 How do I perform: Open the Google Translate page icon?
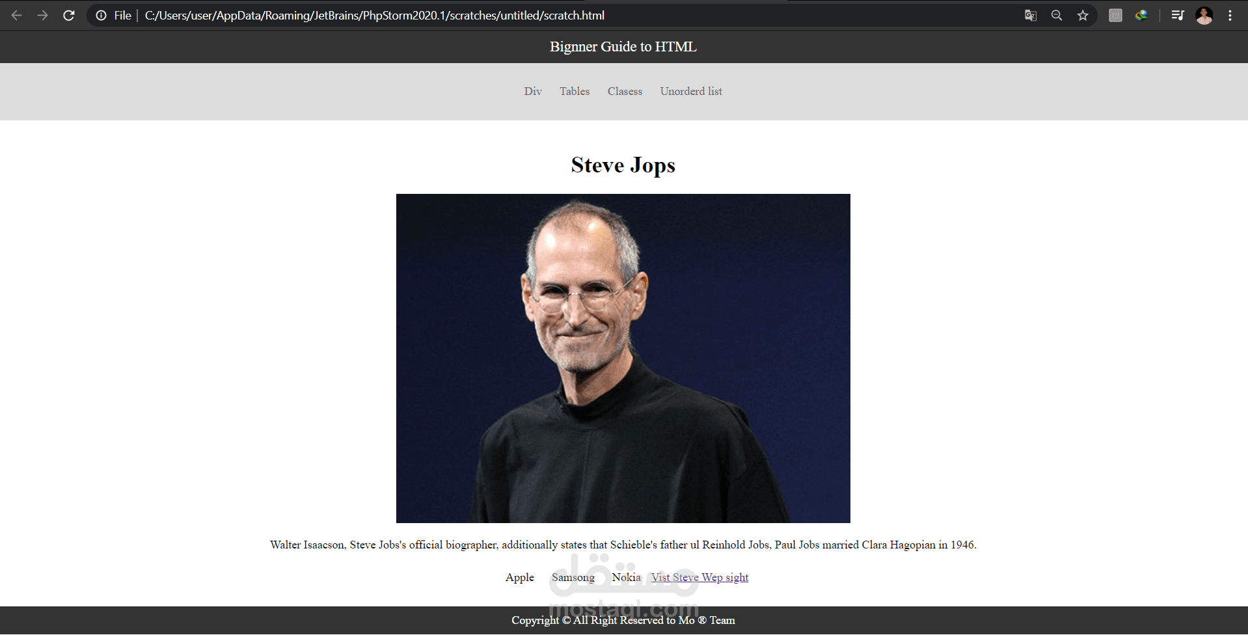click(x=1030, y=15)
